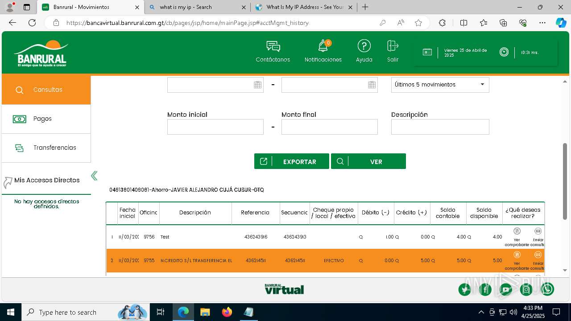Open Banrural Facebook link icon
The image size is (571, 321).
tap(485, 290)
